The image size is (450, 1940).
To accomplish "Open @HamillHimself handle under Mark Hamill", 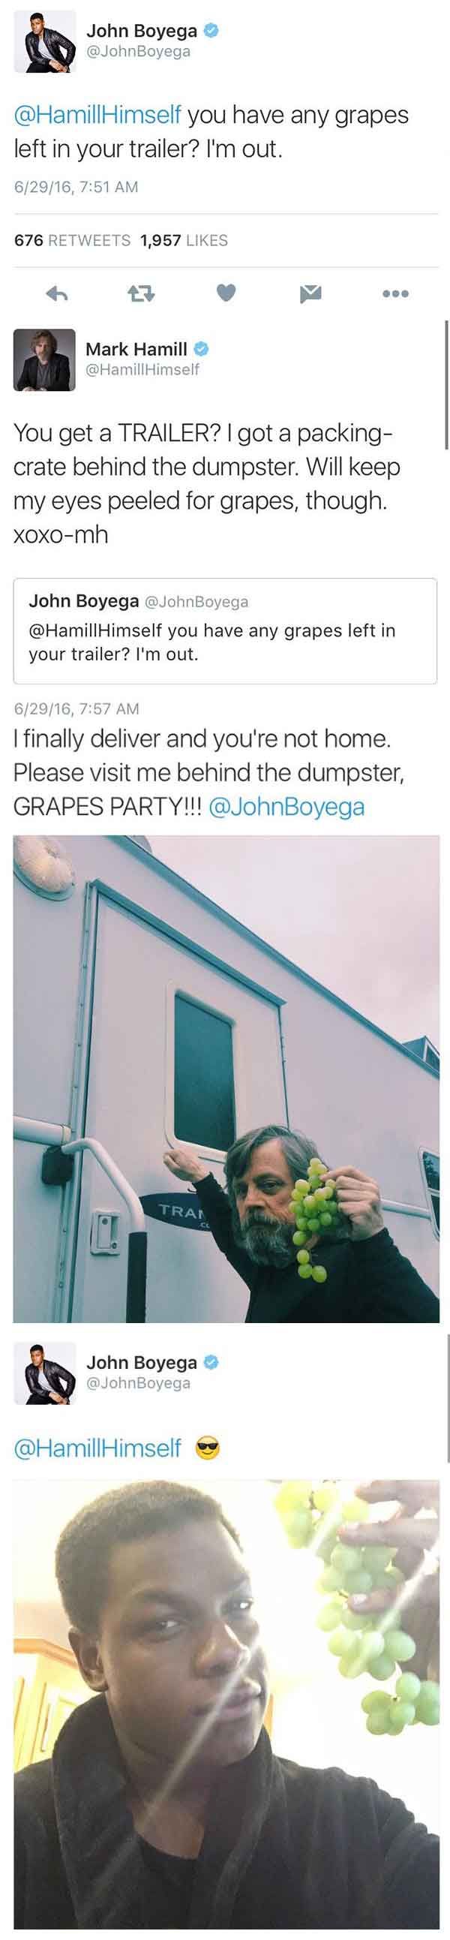I will pyautogui.click(x=142, y=369).
